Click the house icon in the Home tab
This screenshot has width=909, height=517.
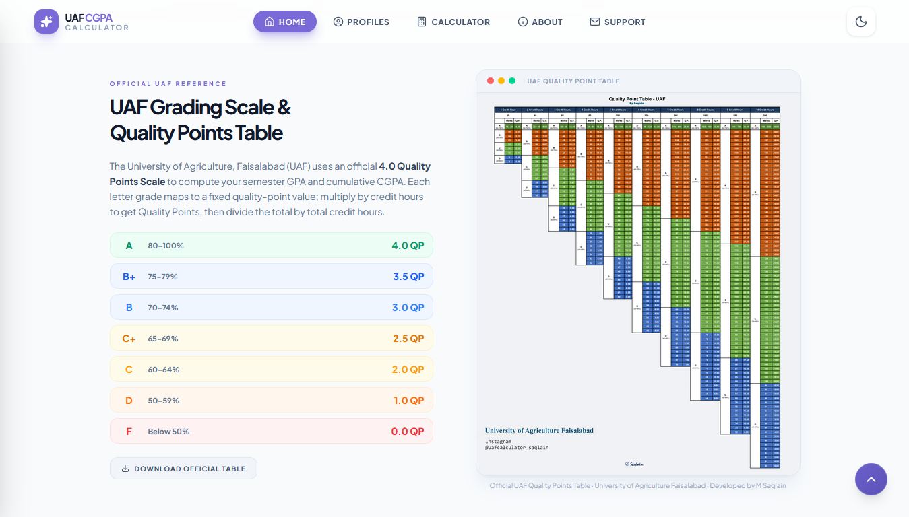tap(270, 22)
